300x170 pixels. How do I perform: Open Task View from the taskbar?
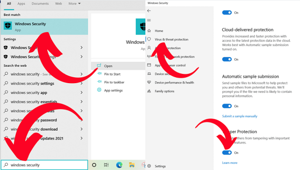coord(106,165)
